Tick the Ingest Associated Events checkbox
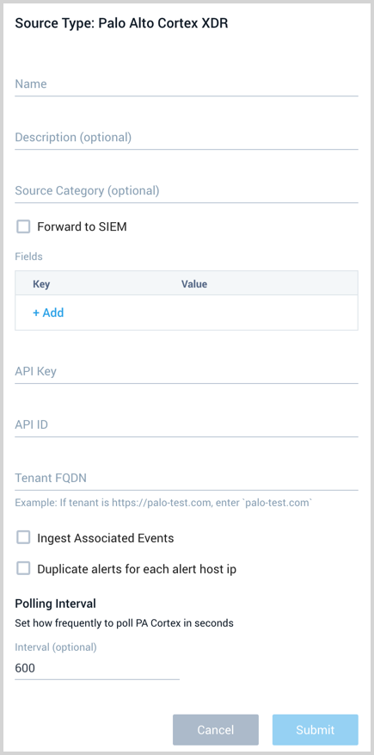The height and width of the screenshot is (755, 374). [x=23, y=537]
